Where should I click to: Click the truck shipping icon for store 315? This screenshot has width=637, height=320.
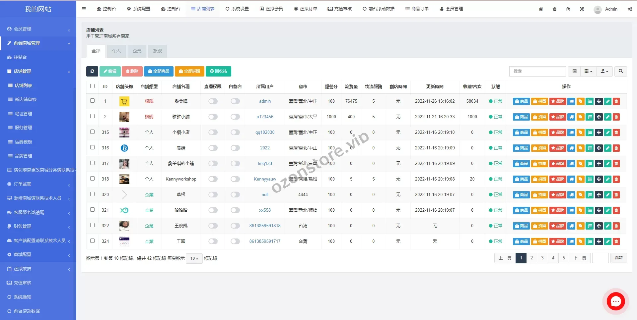(571, 133)
